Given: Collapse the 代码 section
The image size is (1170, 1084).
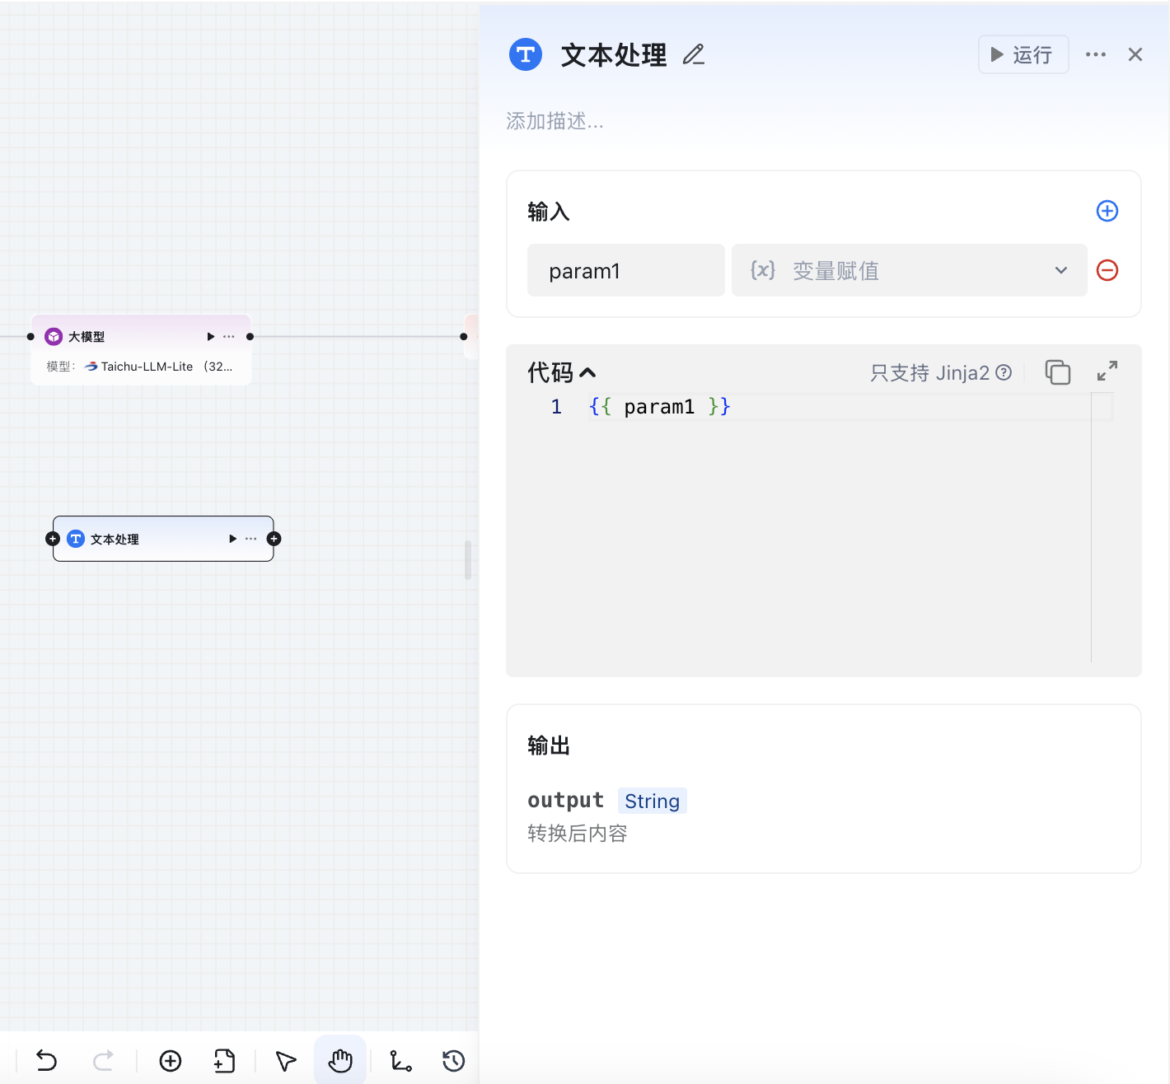Looking at the screenshot, I should [x=587, y=373].
